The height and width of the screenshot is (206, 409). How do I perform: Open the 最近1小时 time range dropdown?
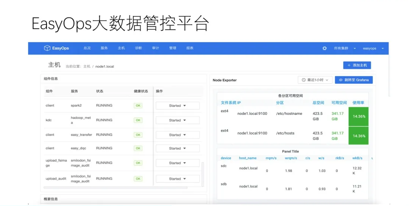coord(315,80)
